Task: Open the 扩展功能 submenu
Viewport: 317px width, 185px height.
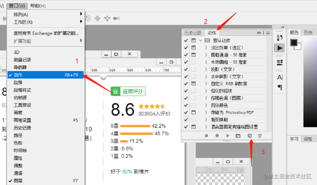Action: click(45, 41)
